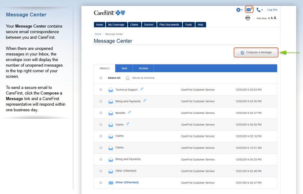Click CareFirst Customer Service in Technical Support row
Screen dimensions: 303x194
coord(198,90)
